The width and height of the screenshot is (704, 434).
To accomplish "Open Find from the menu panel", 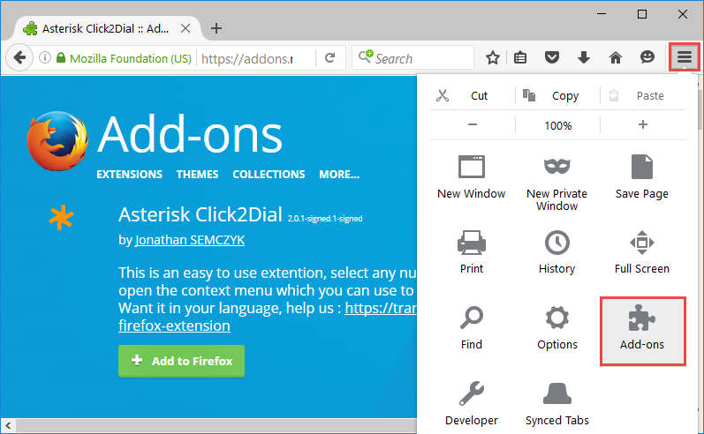I will (x=472, y=328).
